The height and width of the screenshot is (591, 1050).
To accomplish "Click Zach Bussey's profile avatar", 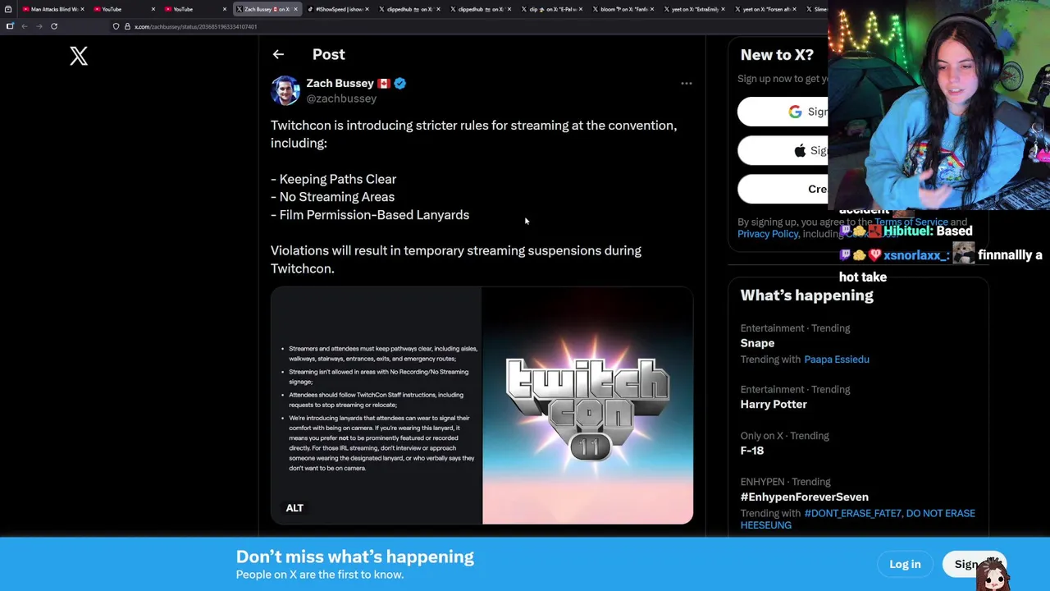I will [285, 90].
